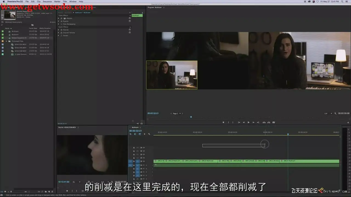Click Program monitor timecode 00:00:32:21

point(153,113)
